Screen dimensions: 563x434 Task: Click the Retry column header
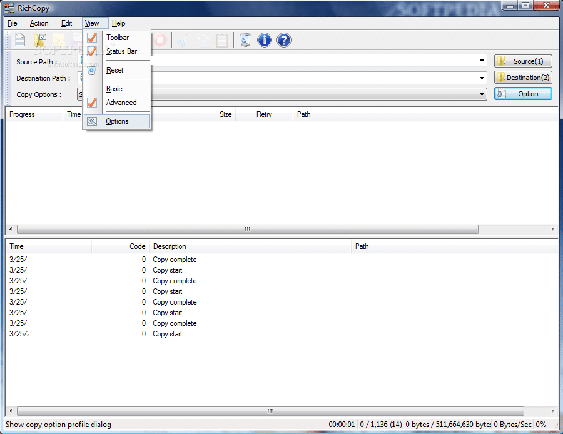click(x=264, y=114)
